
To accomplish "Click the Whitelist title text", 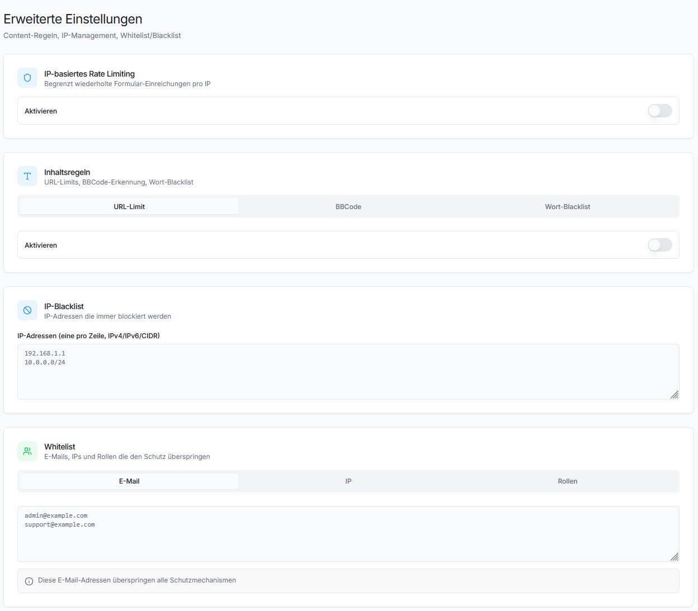I will coord(59,446).
